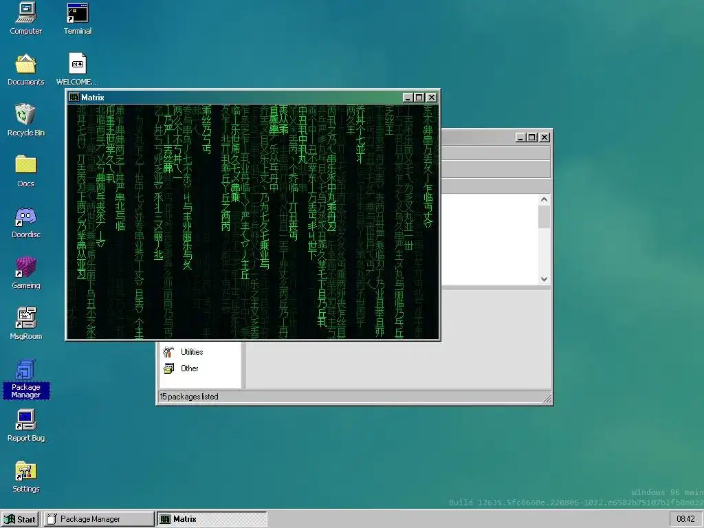Open the Settings desktop icon
This screenshot has width=704, height=528.
coord(25,476)
